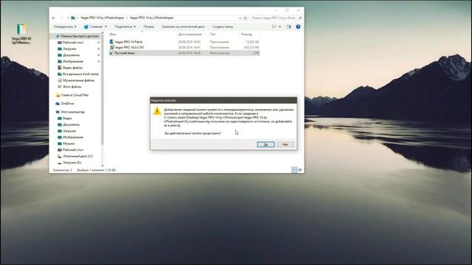Click the folder icon in the address bar
The image size is (472, 265).
point(73,18)
